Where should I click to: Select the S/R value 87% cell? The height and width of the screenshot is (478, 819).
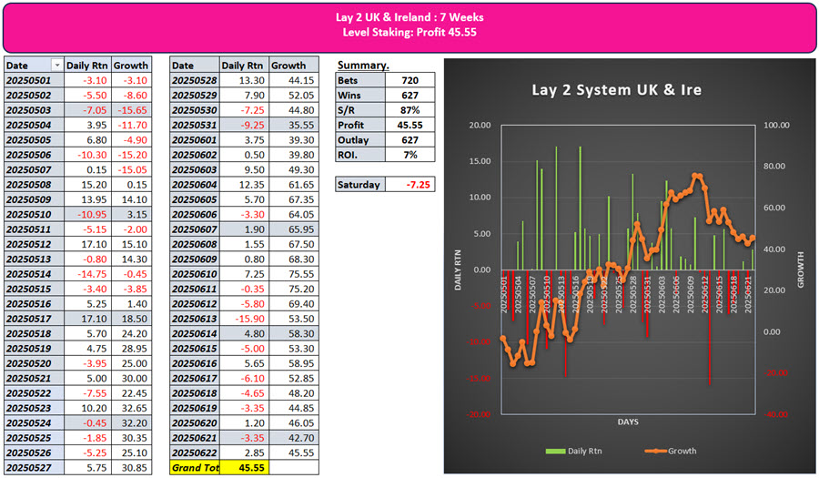(409, 109)
